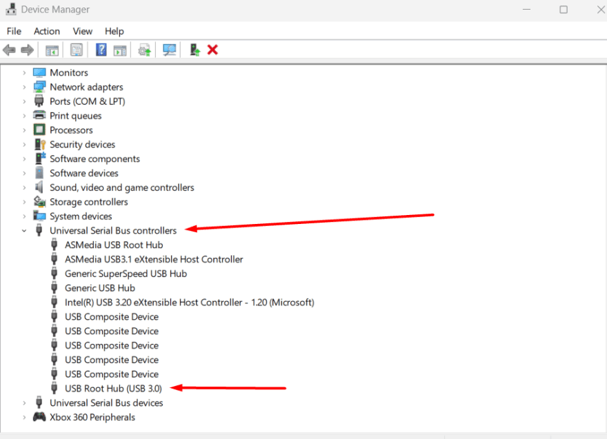The height and width of the screenshot is (439, 607).
Task: Open the File menu
Action: [14, 31]
